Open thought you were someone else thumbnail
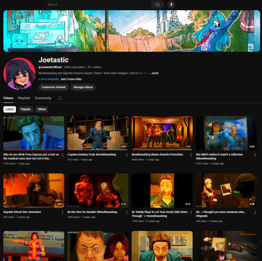Viewport: 262px width, 261px height. tap(226, 191)
